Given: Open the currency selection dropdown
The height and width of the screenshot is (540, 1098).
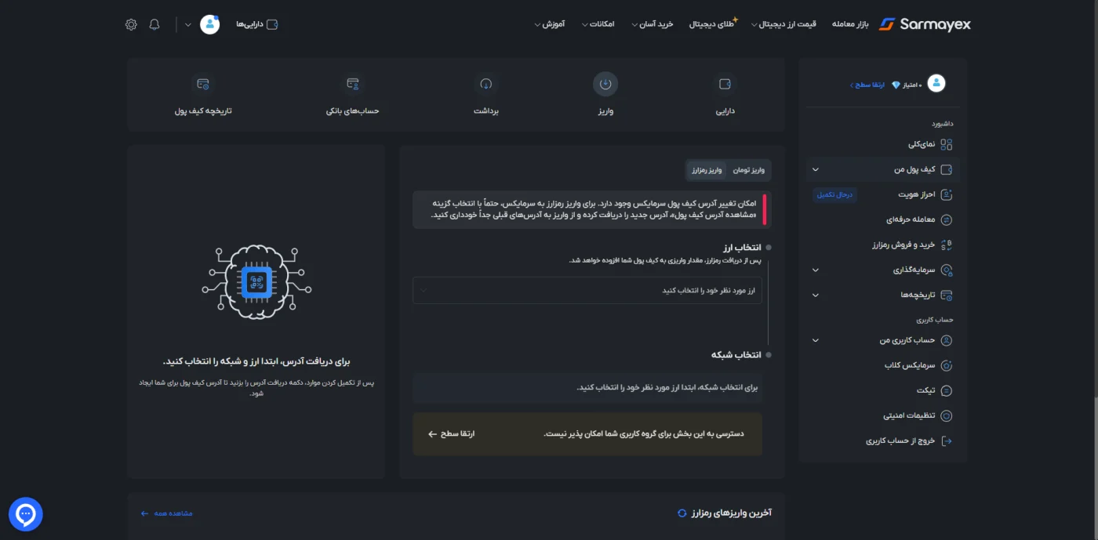Looking at the screenshot, I should click(587, 290).
